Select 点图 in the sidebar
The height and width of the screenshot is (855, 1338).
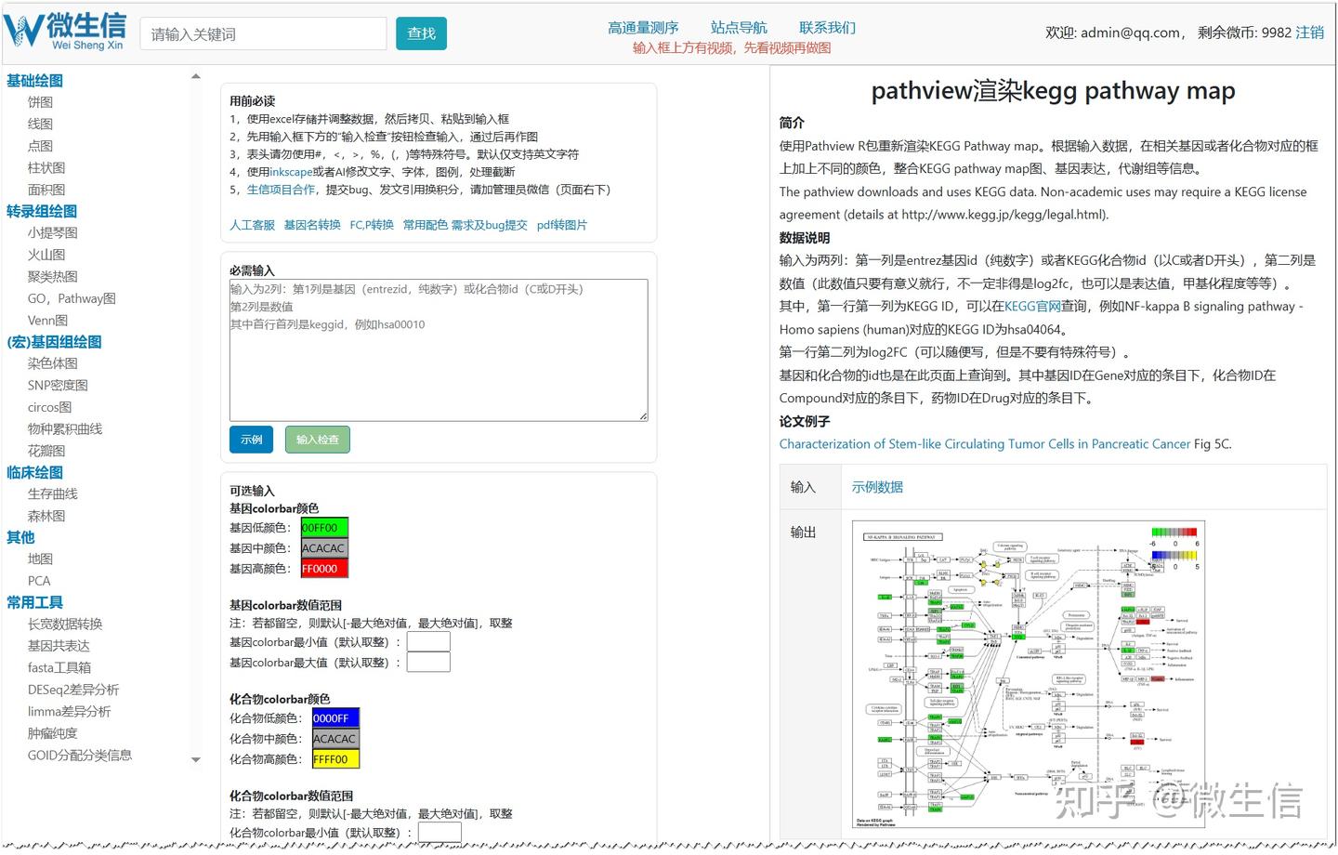40,146
